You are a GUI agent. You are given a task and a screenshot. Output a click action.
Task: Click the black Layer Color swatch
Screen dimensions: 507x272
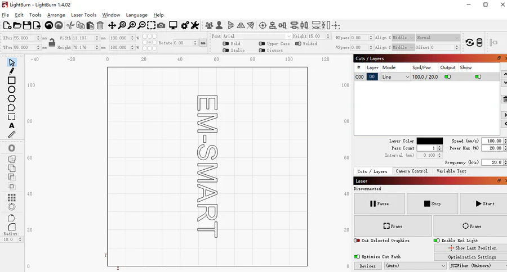click(x=430, y=140)
